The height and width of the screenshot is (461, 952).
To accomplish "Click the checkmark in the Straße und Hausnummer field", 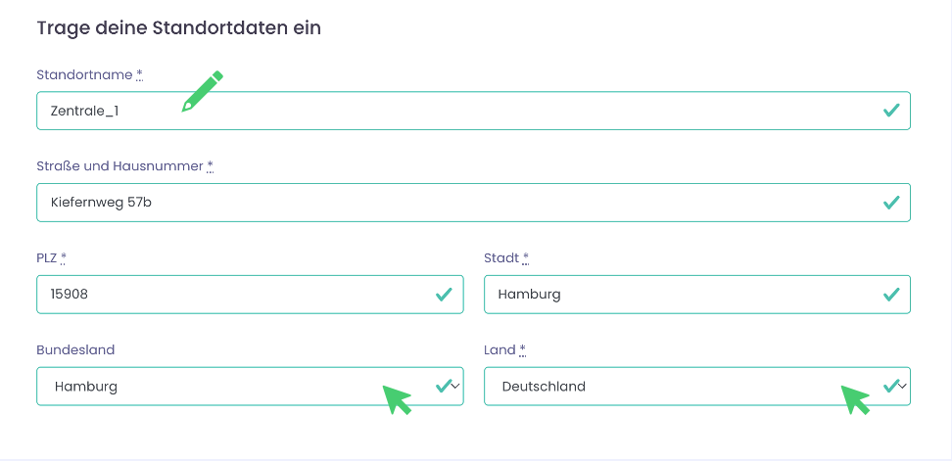I will point(890,203).
